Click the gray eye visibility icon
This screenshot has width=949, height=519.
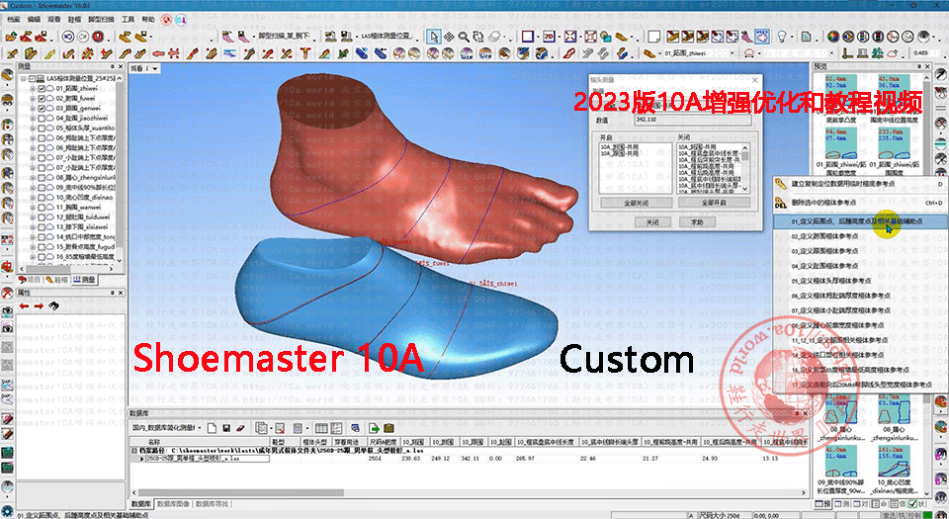pos(923,37)
